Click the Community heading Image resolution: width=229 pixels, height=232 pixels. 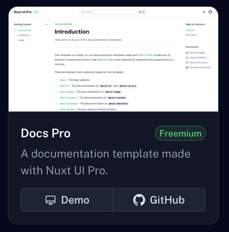[192, 47]
